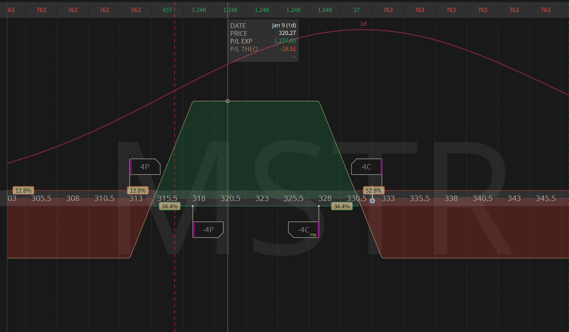The image size is (569, 332).
Task: Click the circle marker on the profit plateau
Action: pos(228,101)
